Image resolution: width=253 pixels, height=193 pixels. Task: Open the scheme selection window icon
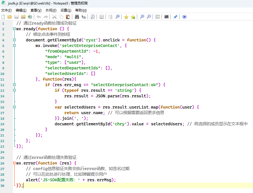[x=158, y=17]
